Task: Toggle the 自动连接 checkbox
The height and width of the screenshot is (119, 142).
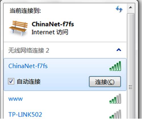Action: pos(11,81)
